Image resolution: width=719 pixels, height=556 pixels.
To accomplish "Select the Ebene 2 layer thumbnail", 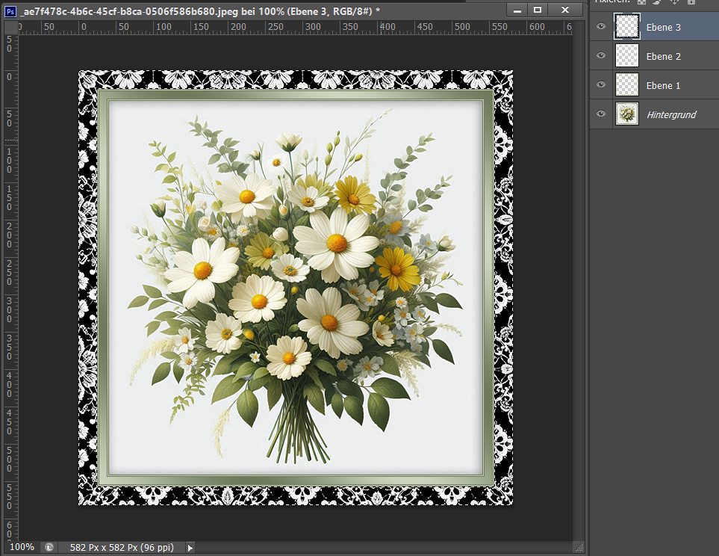I will point(627,55).
